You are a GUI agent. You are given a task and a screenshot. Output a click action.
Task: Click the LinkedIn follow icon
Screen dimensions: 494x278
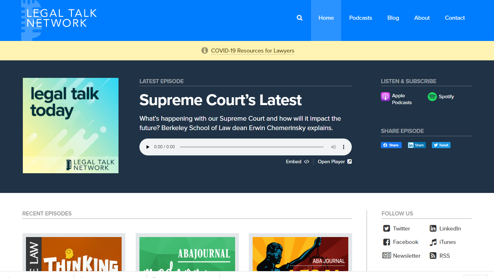point(433,229)
